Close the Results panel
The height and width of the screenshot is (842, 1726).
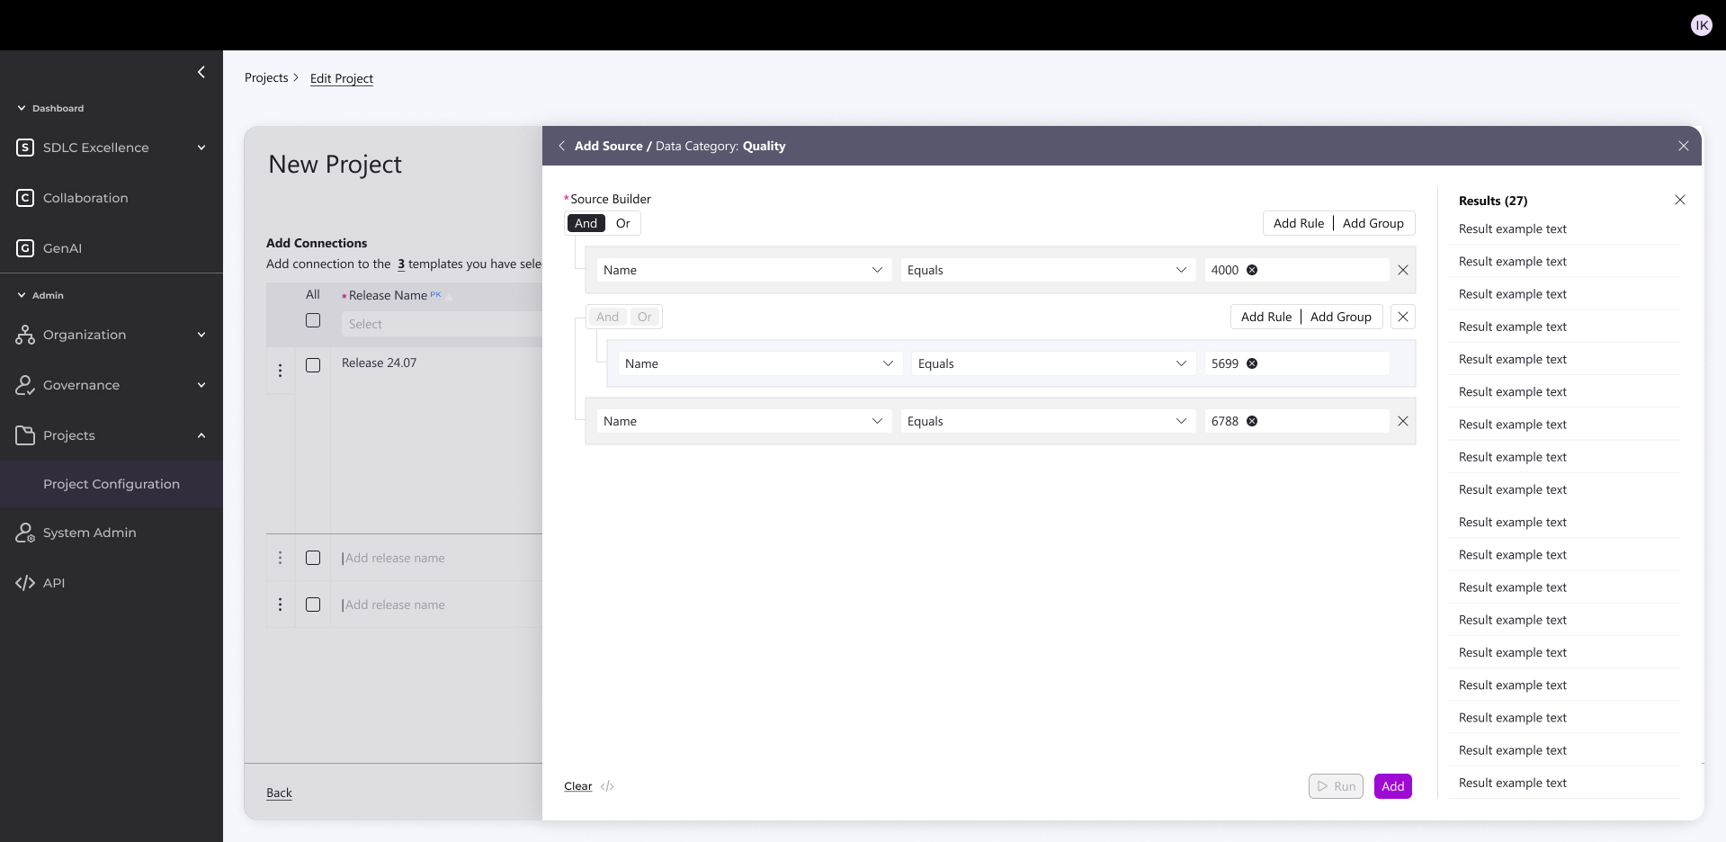tap(1679, 200)
